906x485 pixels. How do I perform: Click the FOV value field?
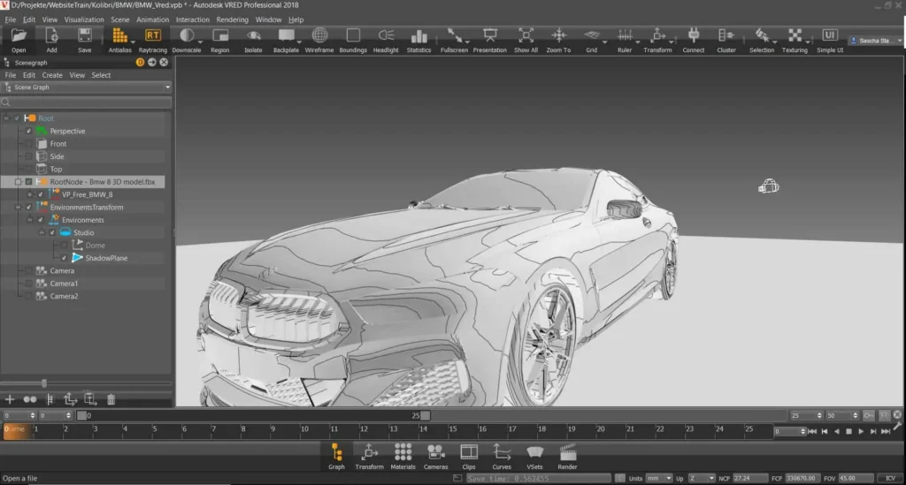pyautogui.click(x=856, y=478)
